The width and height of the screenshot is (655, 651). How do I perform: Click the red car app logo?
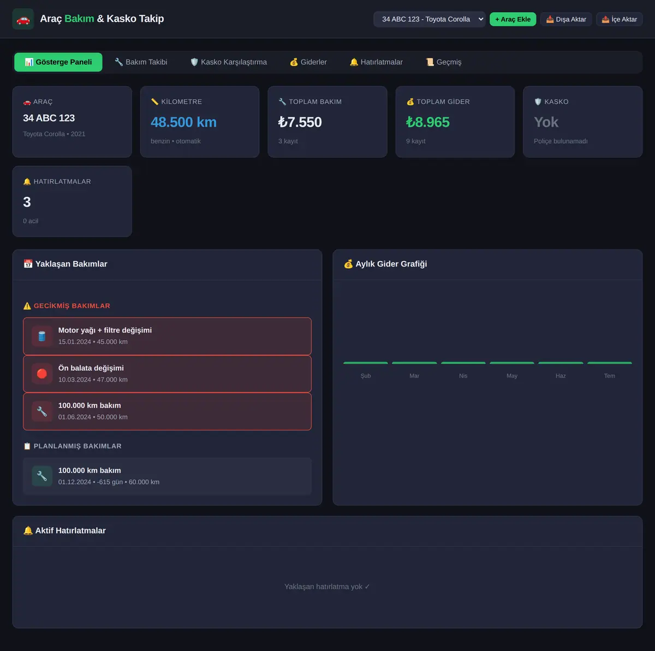point(23,19)
